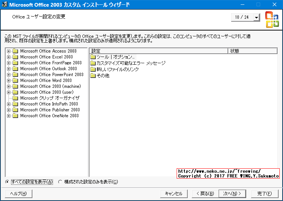Select the Microsoft Office Word 2003 label
Screen dimensions: 283x201
point(46,80)
